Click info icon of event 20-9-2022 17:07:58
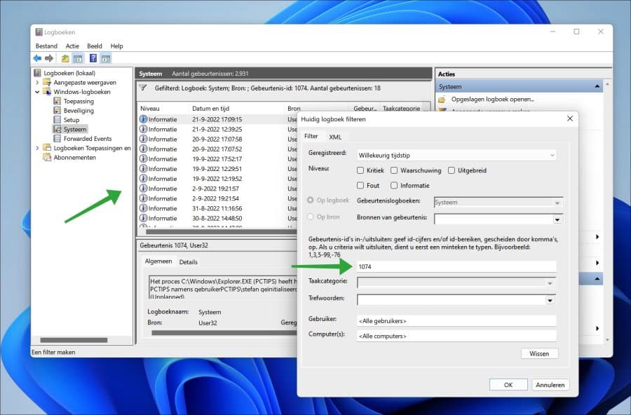631x415 pixels. point(143,139)
